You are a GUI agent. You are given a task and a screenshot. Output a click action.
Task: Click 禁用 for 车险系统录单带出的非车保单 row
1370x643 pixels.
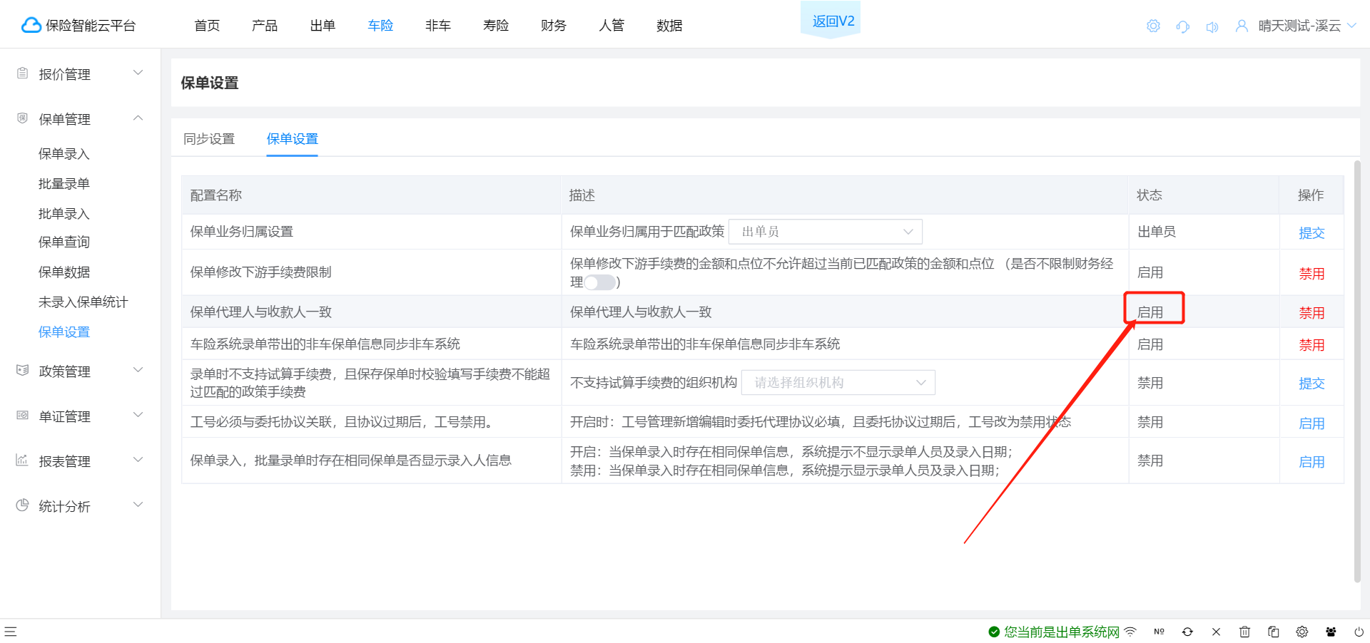(1311, 345)
